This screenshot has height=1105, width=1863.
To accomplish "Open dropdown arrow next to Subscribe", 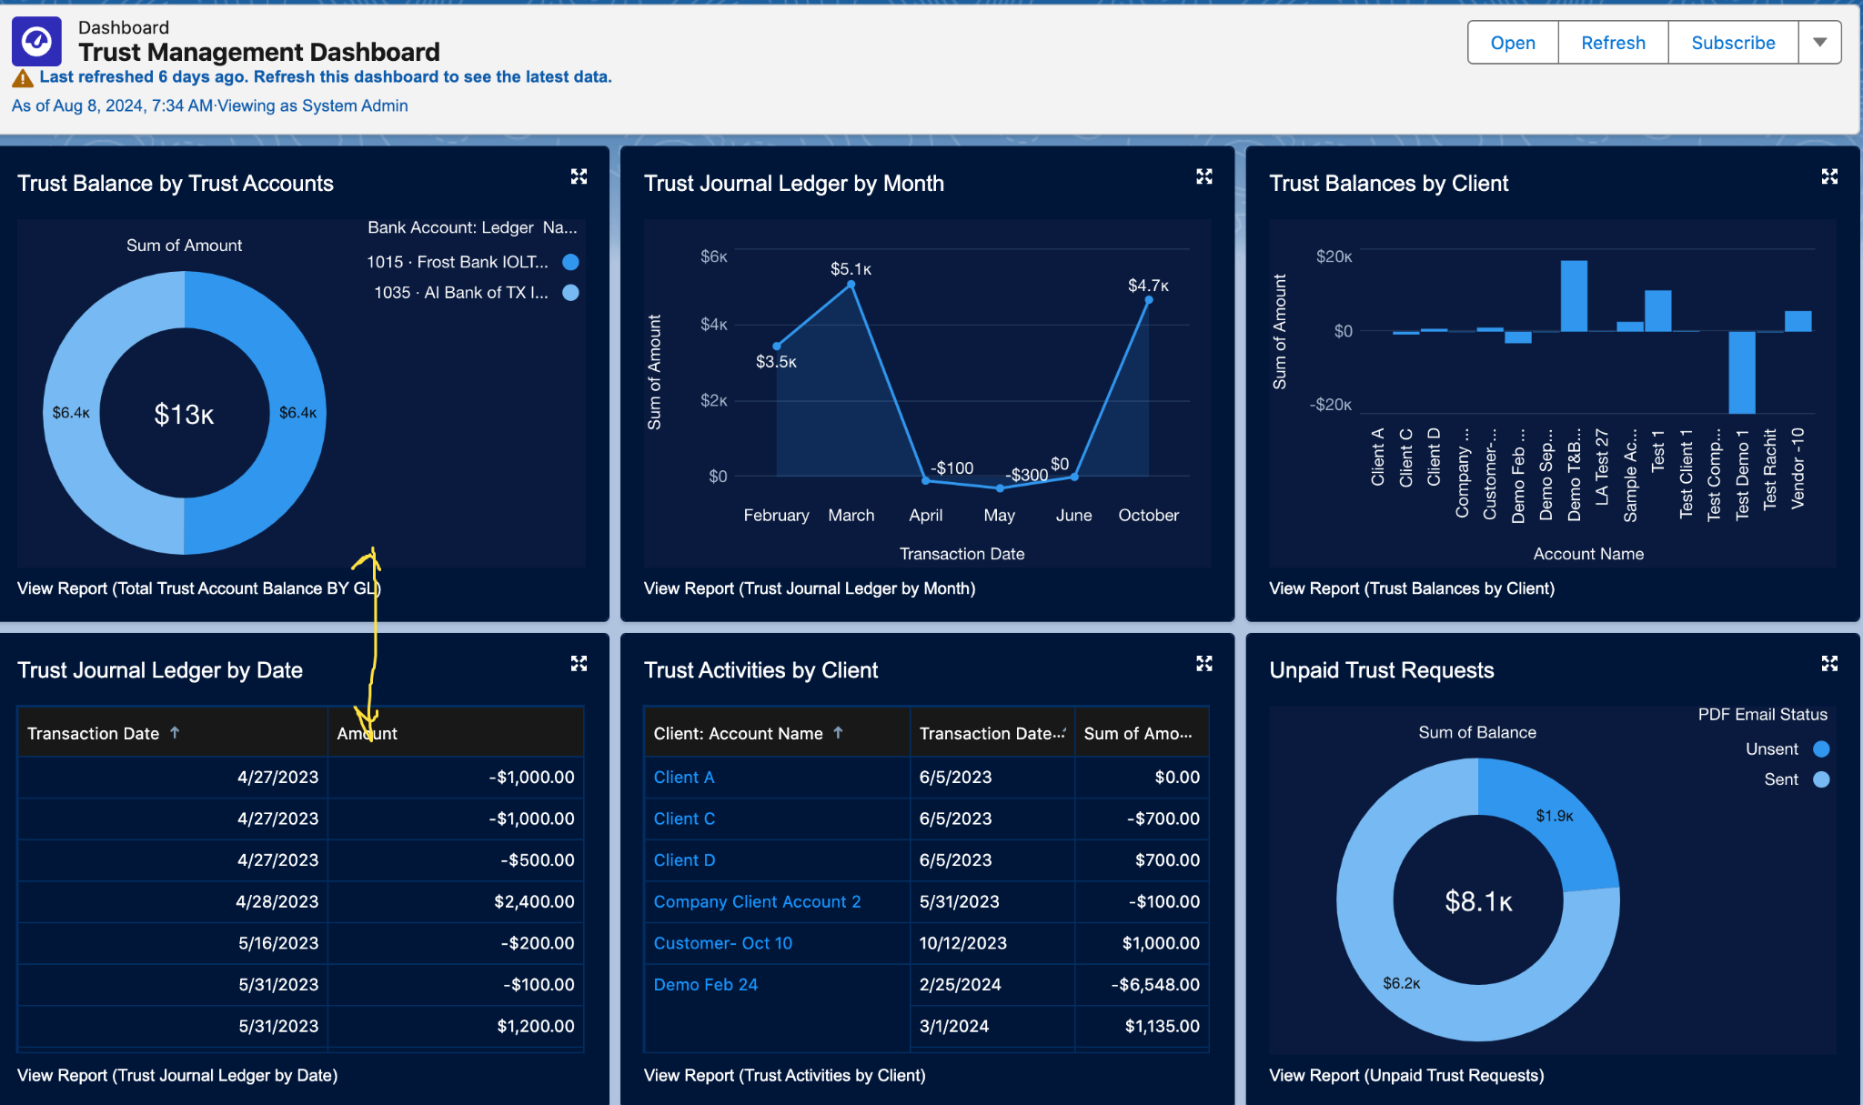I will pos(1819,43).
